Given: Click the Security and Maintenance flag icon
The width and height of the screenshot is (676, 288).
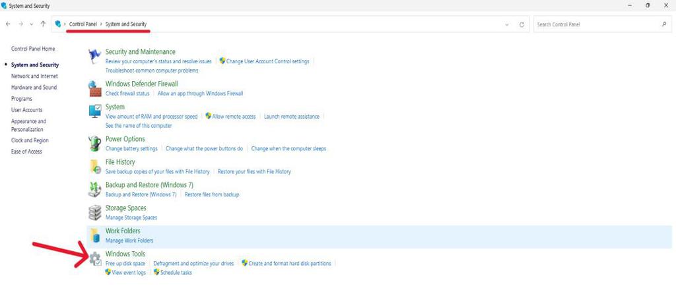Looking at the screenshot, I should pyautogui.click(x=94, y=57).
